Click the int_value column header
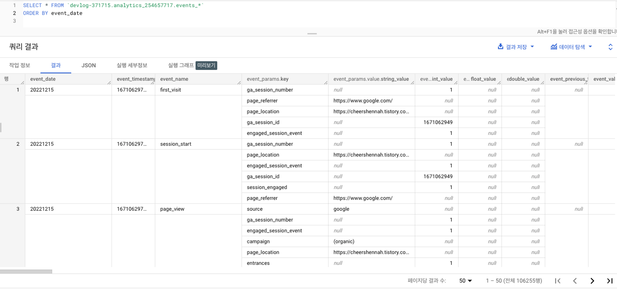This screenshot has width=617, height=289. click(x=436, y=79)
